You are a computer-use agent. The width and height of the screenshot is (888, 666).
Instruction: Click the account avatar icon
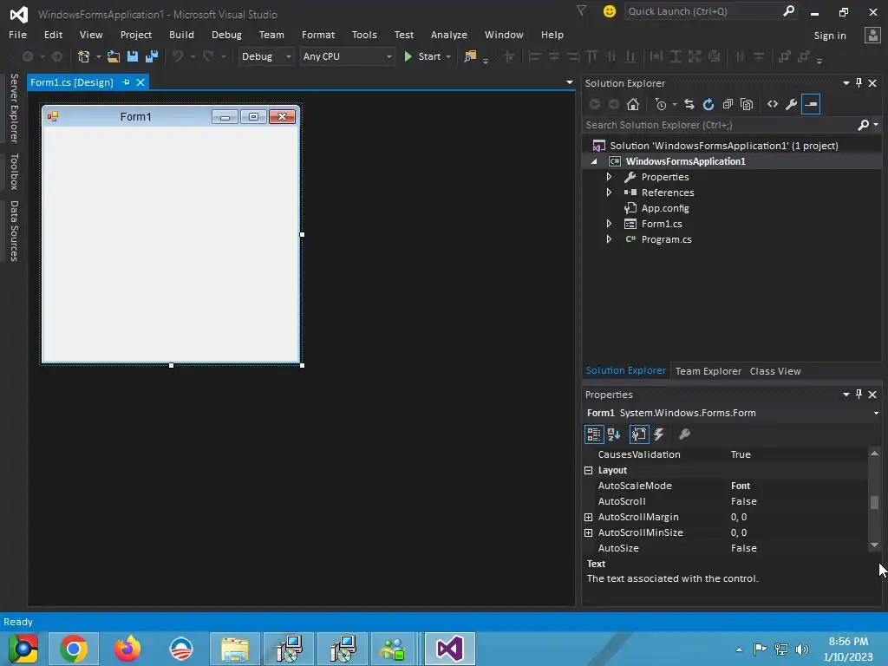[x=872, y=35]
